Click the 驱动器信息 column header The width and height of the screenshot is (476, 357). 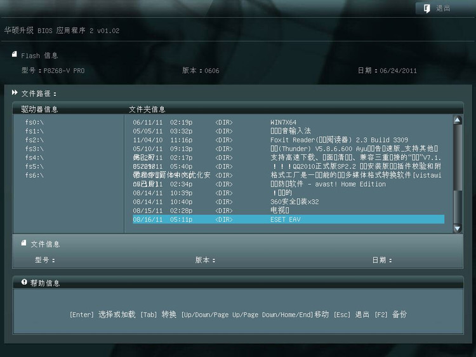pyautogui.click(x=39, y=109)
